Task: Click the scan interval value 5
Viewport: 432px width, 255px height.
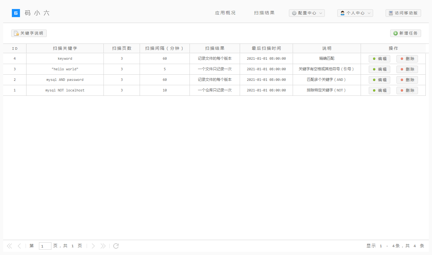Action: (x=165, y=69)
